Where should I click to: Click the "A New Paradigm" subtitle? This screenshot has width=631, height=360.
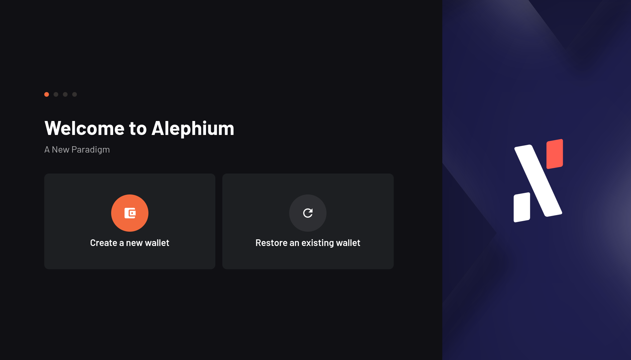[77, 150]
